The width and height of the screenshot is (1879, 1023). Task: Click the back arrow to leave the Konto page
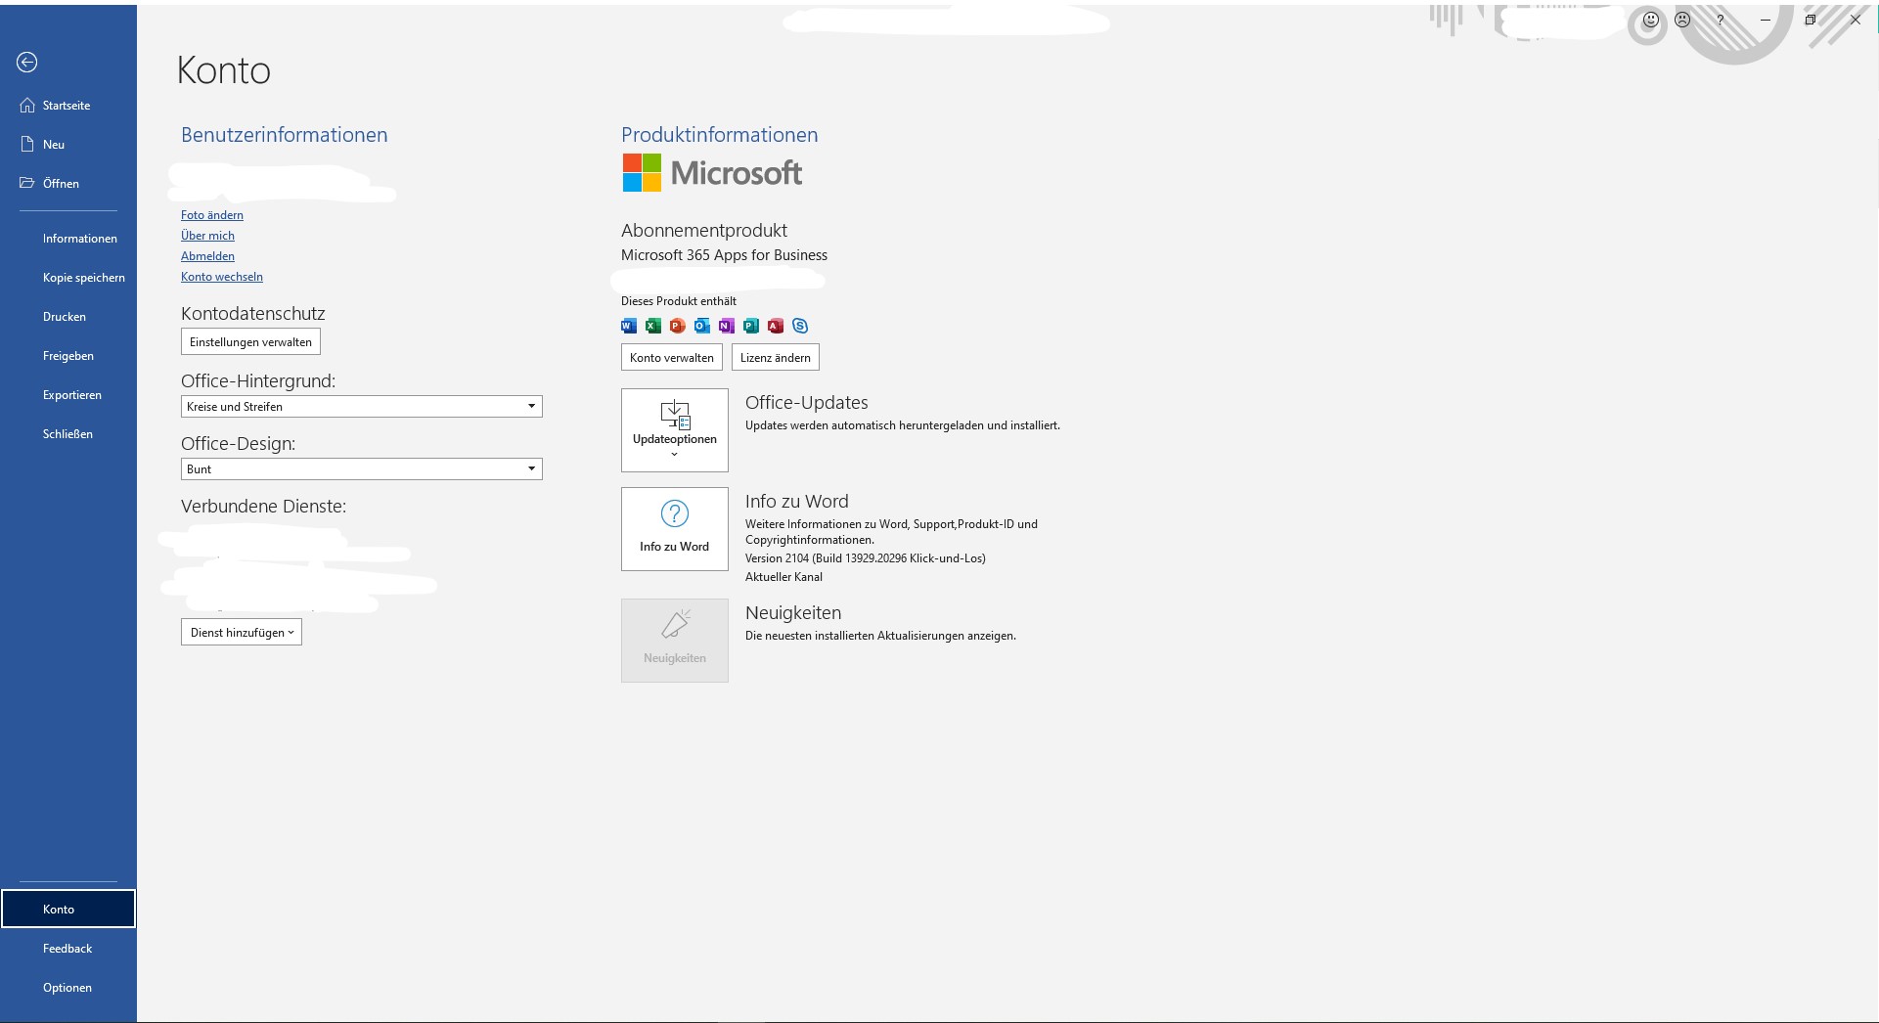point(26,62)
